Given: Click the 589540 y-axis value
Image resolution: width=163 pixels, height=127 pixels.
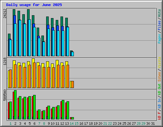Looking at the screenshot, I should point(5,95).
